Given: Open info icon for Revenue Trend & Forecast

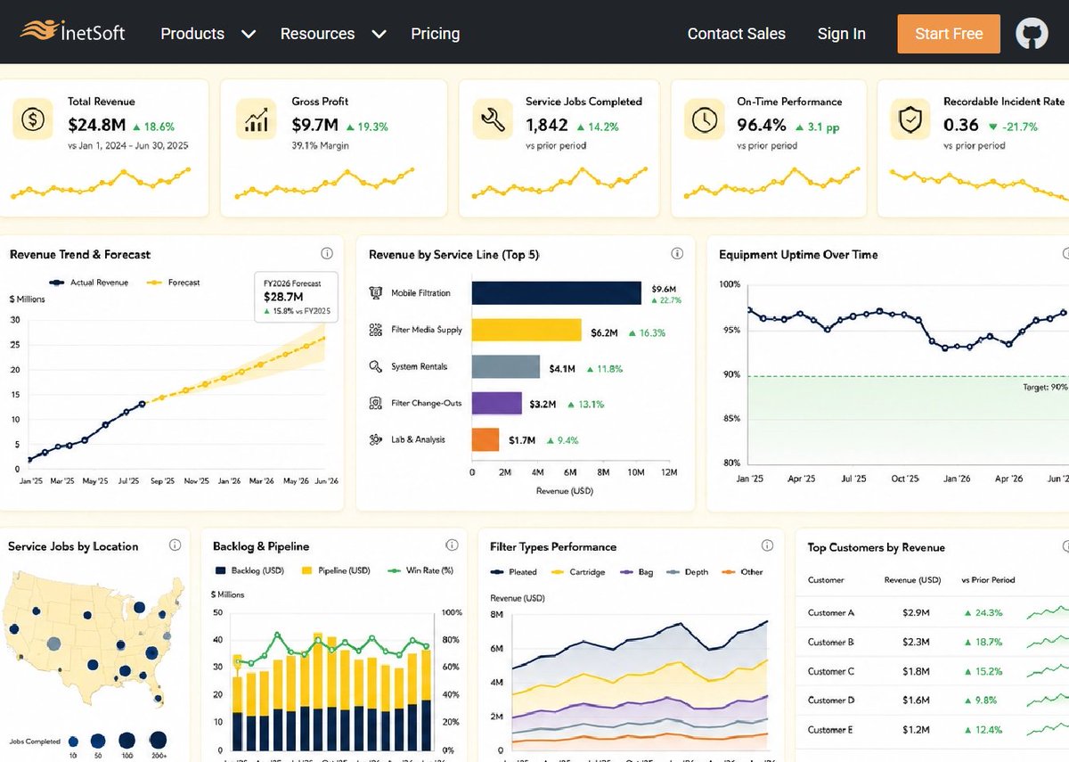Looking at the screenshot, I should coord(327,254).
